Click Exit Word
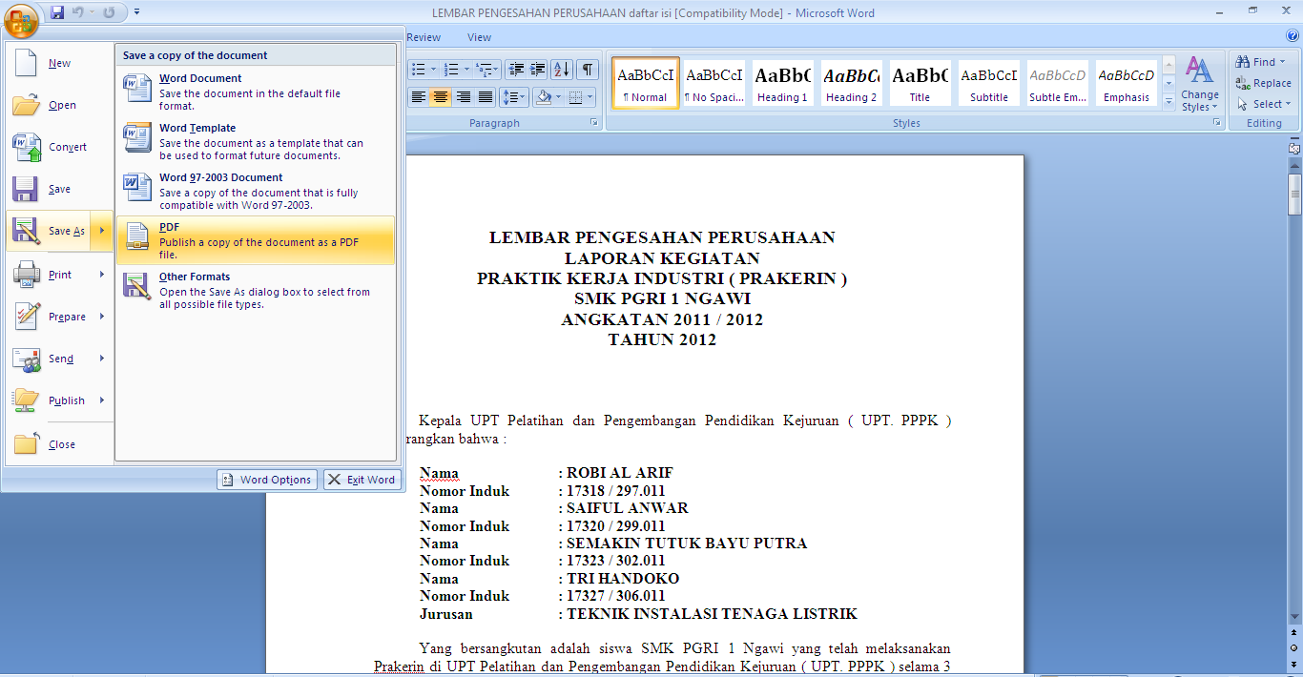This screenshot has height=677, width=1303. (x=362, y=479)
